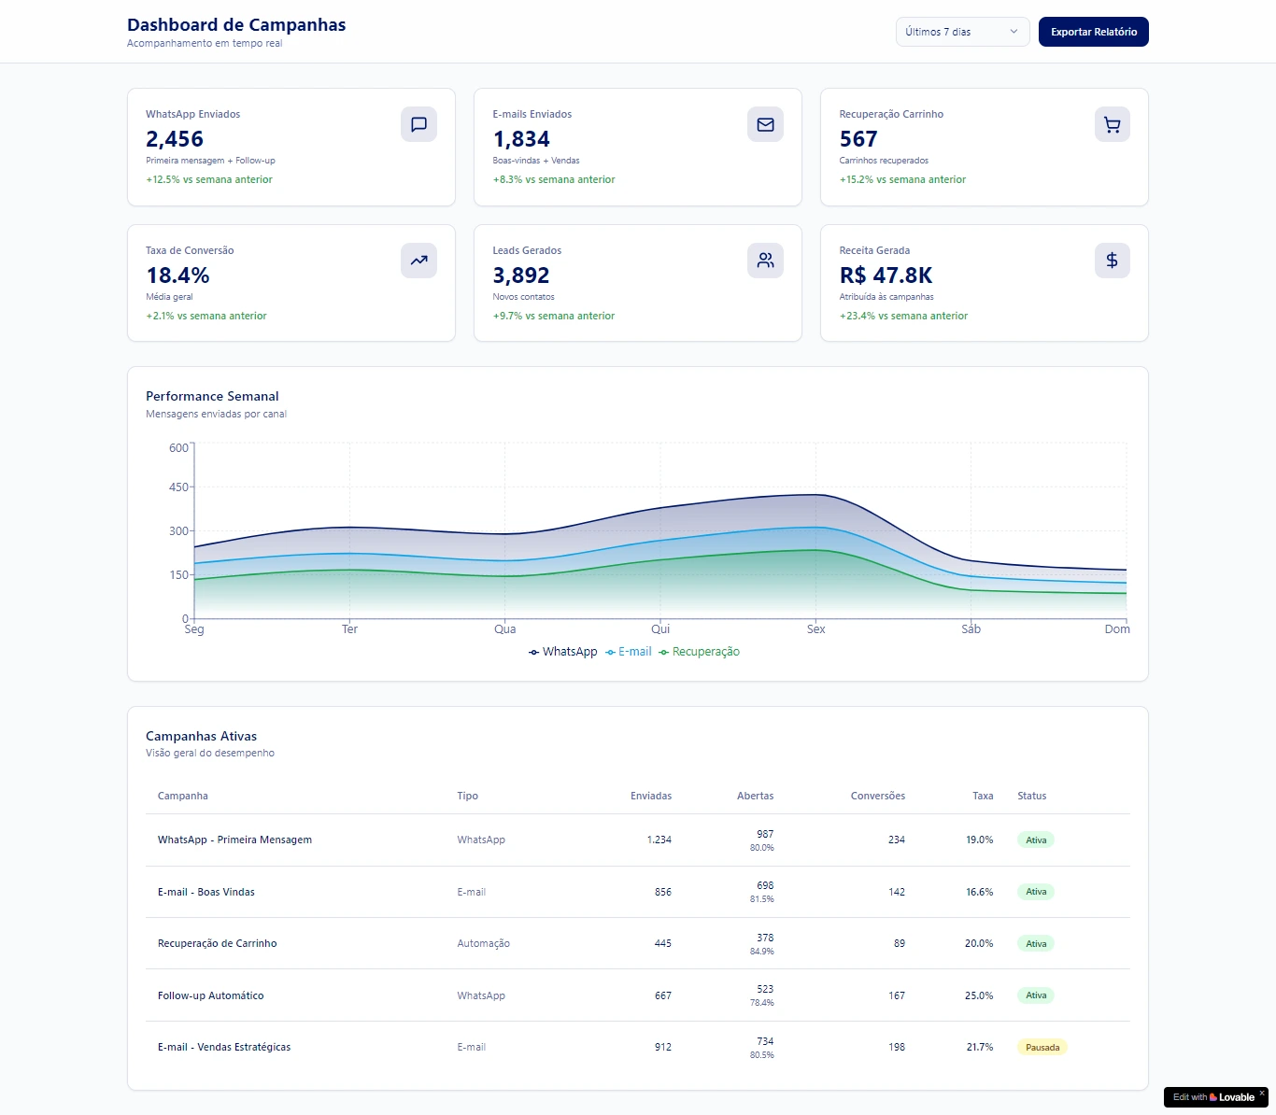Click the envelope icon on E-mails Enviados
Image resolution: width=1276 pixels, height=1115 pixels.
(765, 124)
